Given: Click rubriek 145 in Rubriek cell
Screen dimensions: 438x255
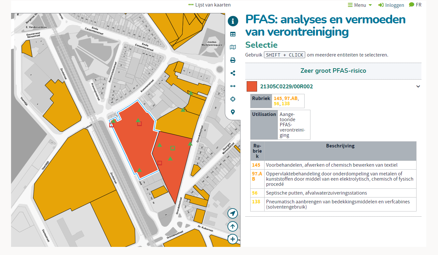Looking at the screenshot, I should click(x=278, y=98).
